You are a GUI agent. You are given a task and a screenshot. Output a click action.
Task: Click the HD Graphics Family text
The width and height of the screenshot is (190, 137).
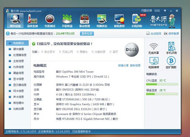(85, 104)
